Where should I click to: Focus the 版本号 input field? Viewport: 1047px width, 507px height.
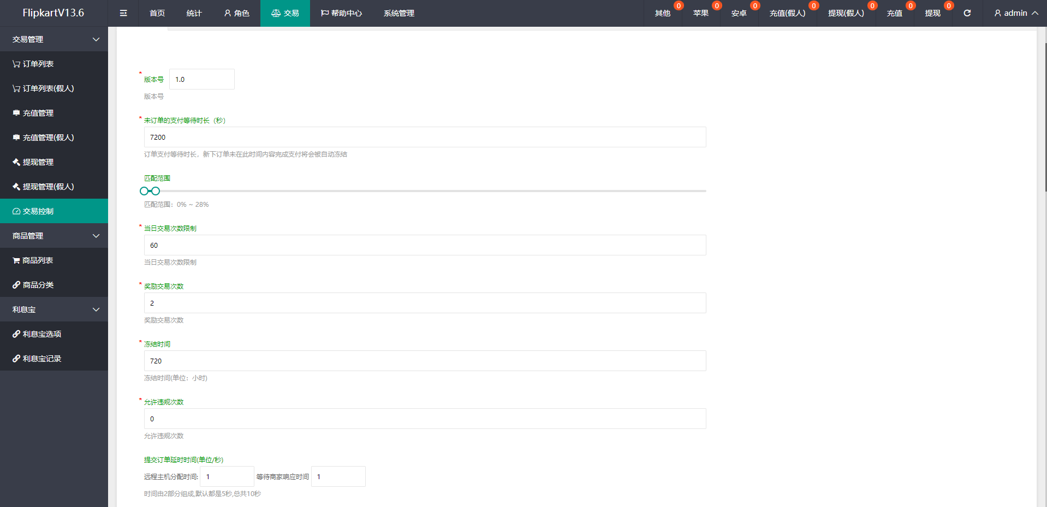point(202,79)
